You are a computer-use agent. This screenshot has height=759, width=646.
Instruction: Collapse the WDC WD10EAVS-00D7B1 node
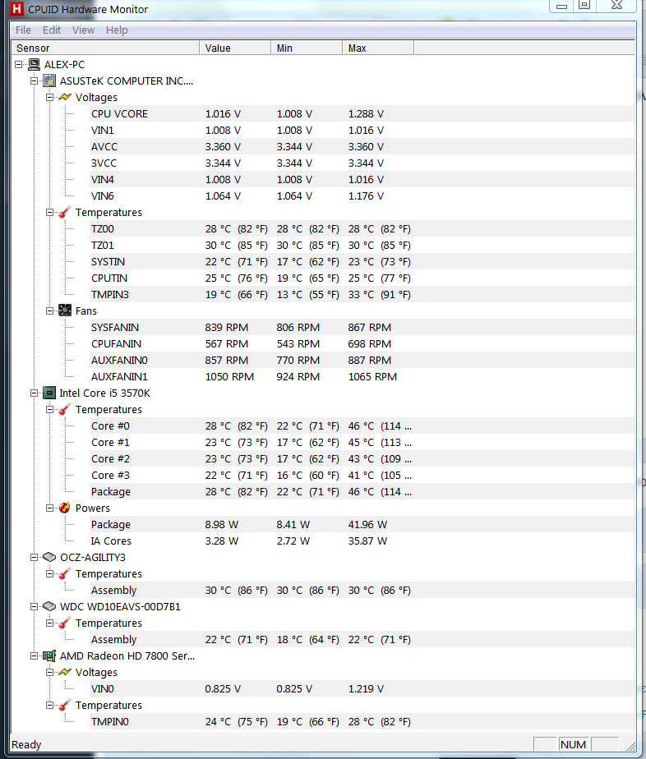click(35, 606)
